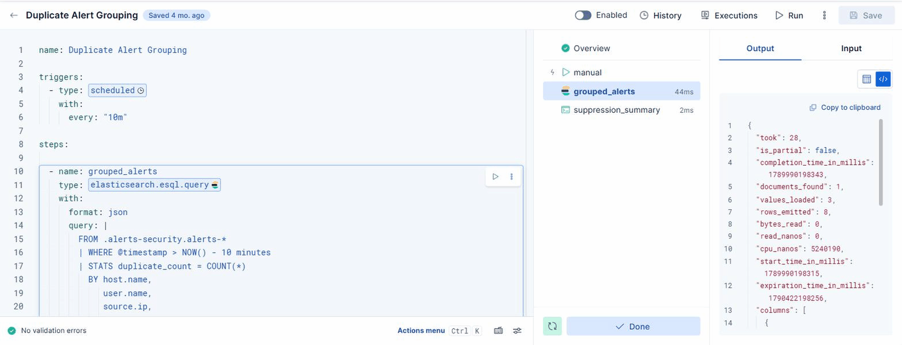Switch to the Input tab
Image resolution: width=902 pixels, height=345 pixels.
[851, 48]
